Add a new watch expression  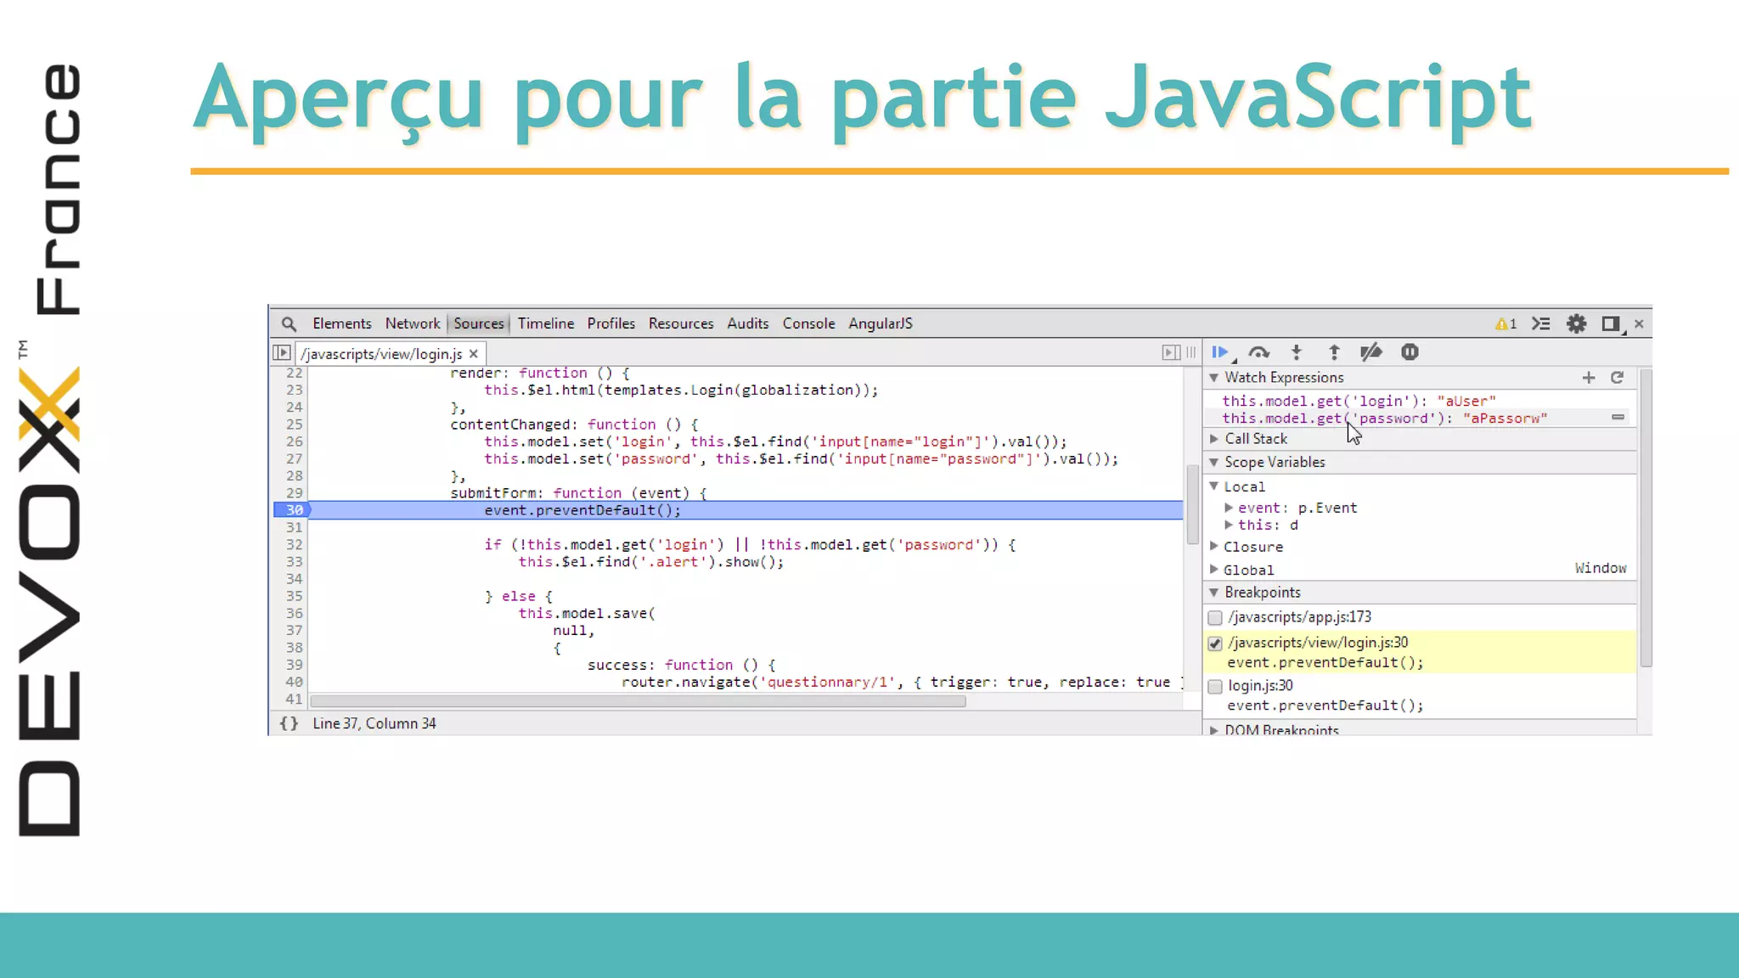coord(1589,378)
